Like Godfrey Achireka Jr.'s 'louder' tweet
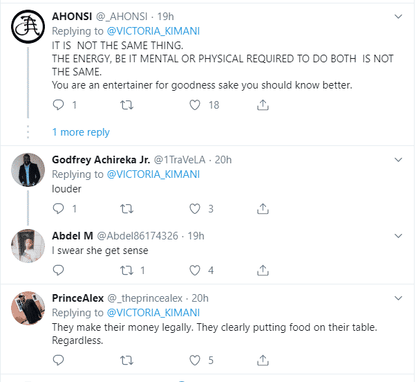Viewport: 416px width, 382px height. [x=195, y=208]
